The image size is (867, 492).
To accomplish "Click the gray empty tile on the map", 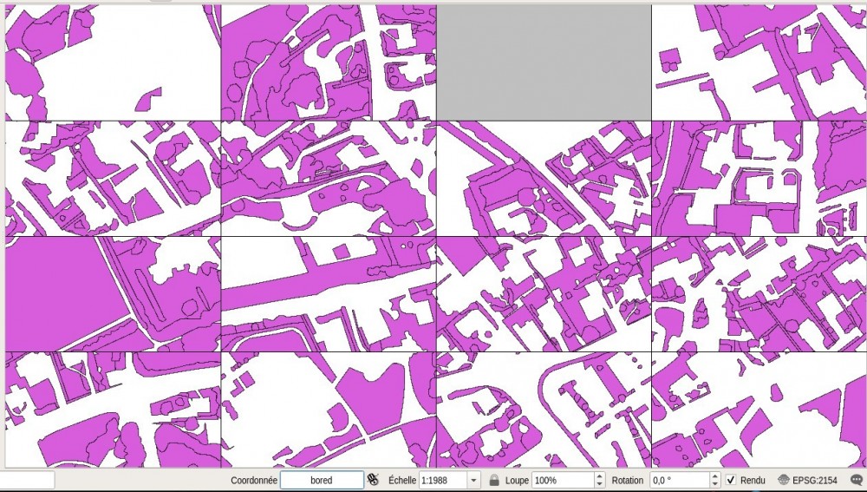I will (x=544, y=61).
